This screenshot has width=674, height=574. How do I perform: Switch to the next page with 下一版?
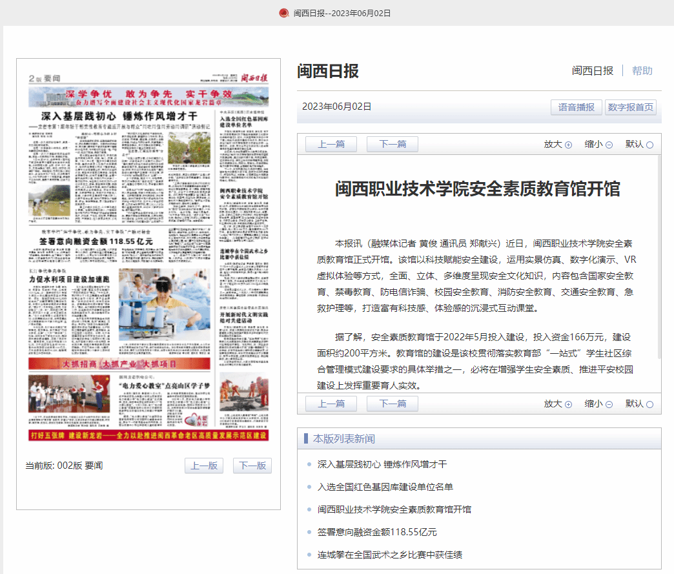[x=252, y=466]
